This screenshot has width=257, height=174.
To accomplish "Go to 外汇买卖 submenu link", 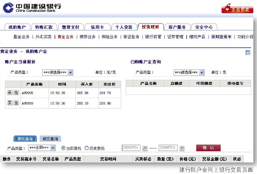I will click(44, 37).
